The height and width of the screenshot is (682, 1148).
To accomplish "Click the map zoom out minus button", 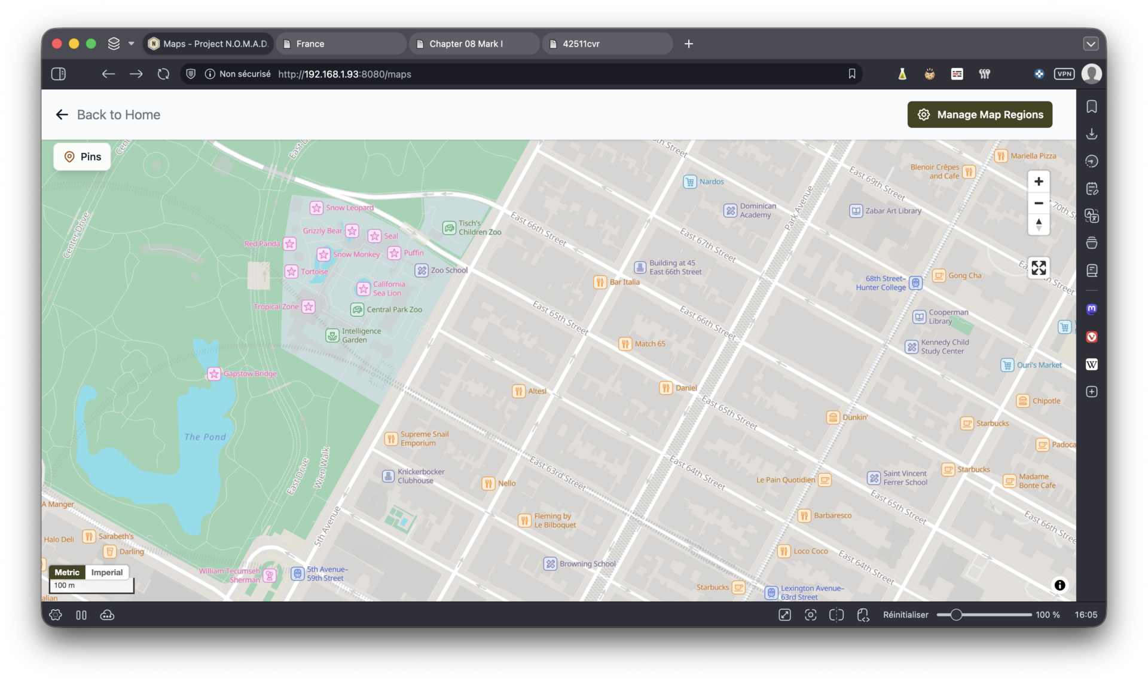I will (1039, 203).
